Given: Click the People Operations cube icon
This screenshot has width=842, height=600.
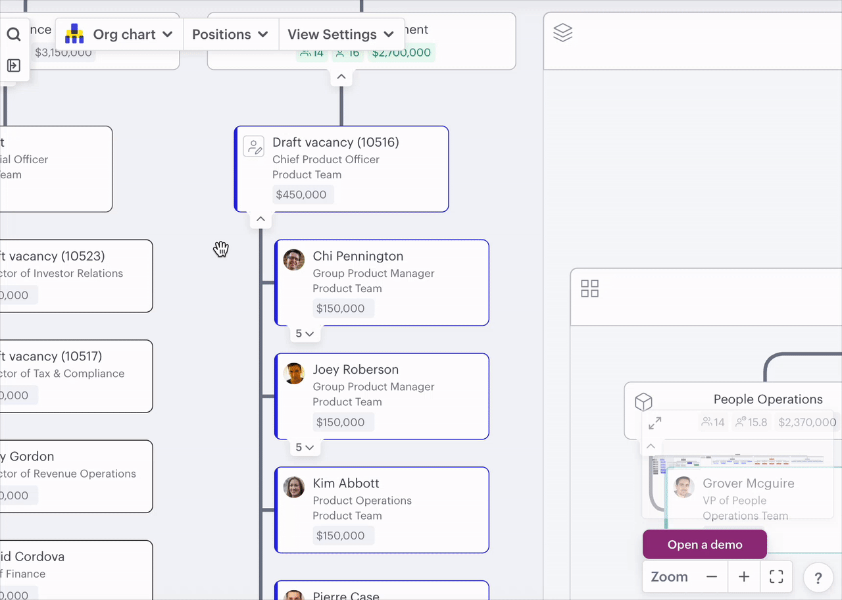Looking at the screenshot, I should tap(643, 401).
